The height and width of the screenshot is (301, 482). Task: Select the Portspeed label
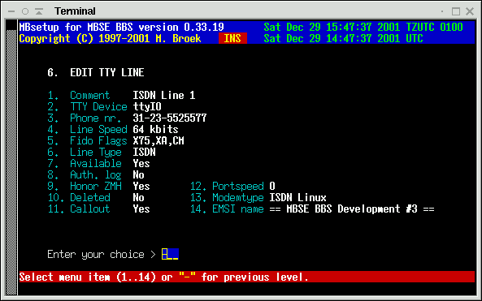[238, 186]
